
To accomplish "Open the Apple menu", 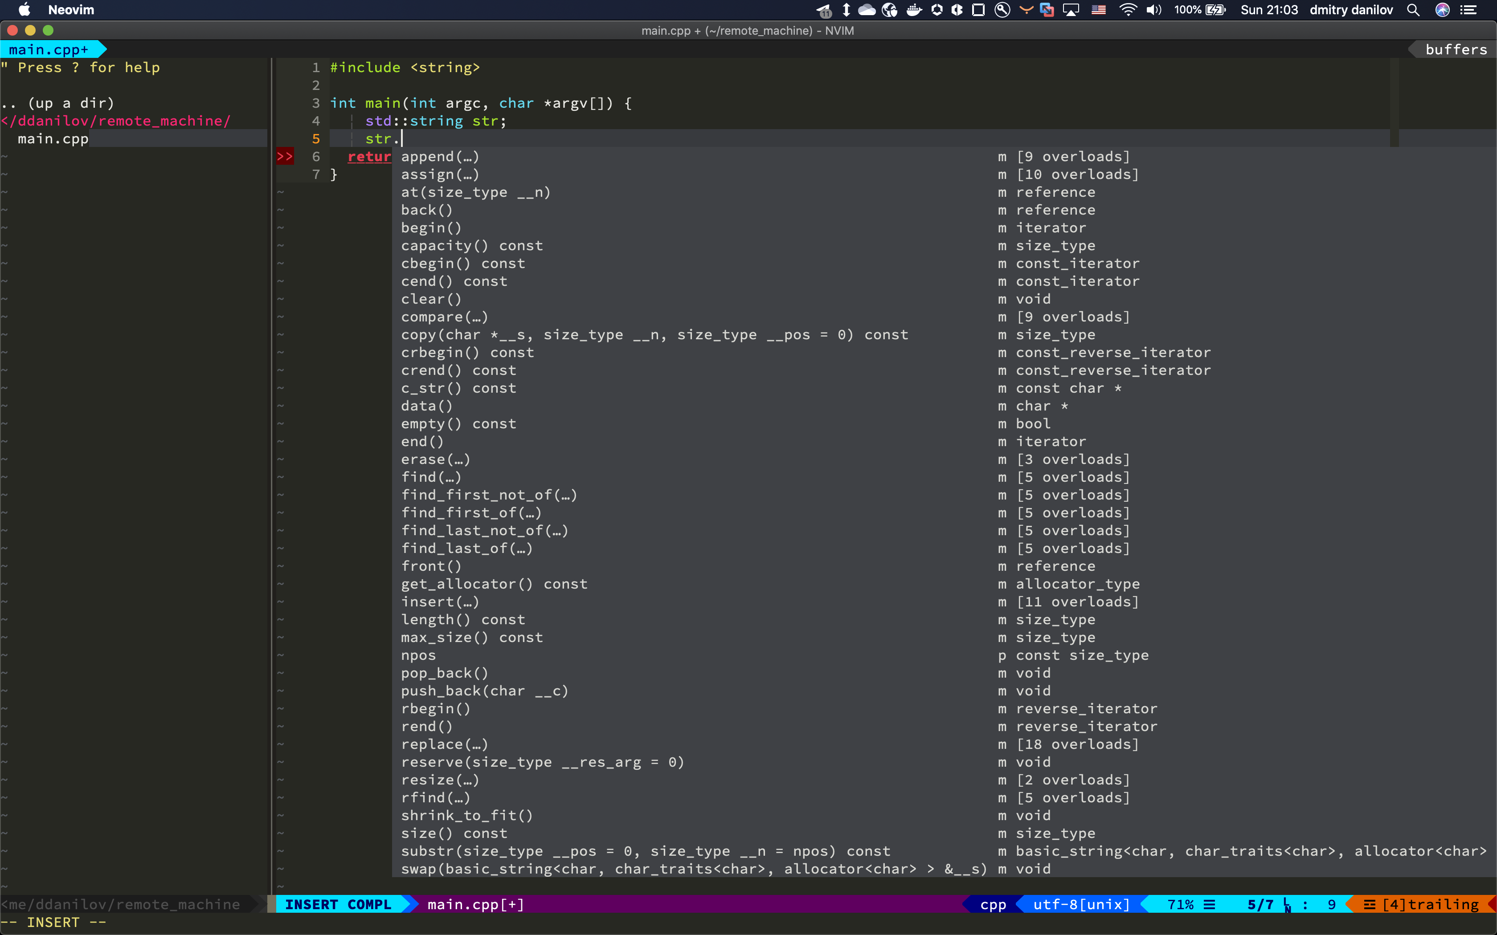I will tap(24, 9).
